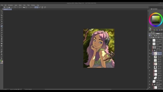This screenshot has width=163, height=92.
Task: Adjust the layer opacity slider
Action: [x=158, y=34]
